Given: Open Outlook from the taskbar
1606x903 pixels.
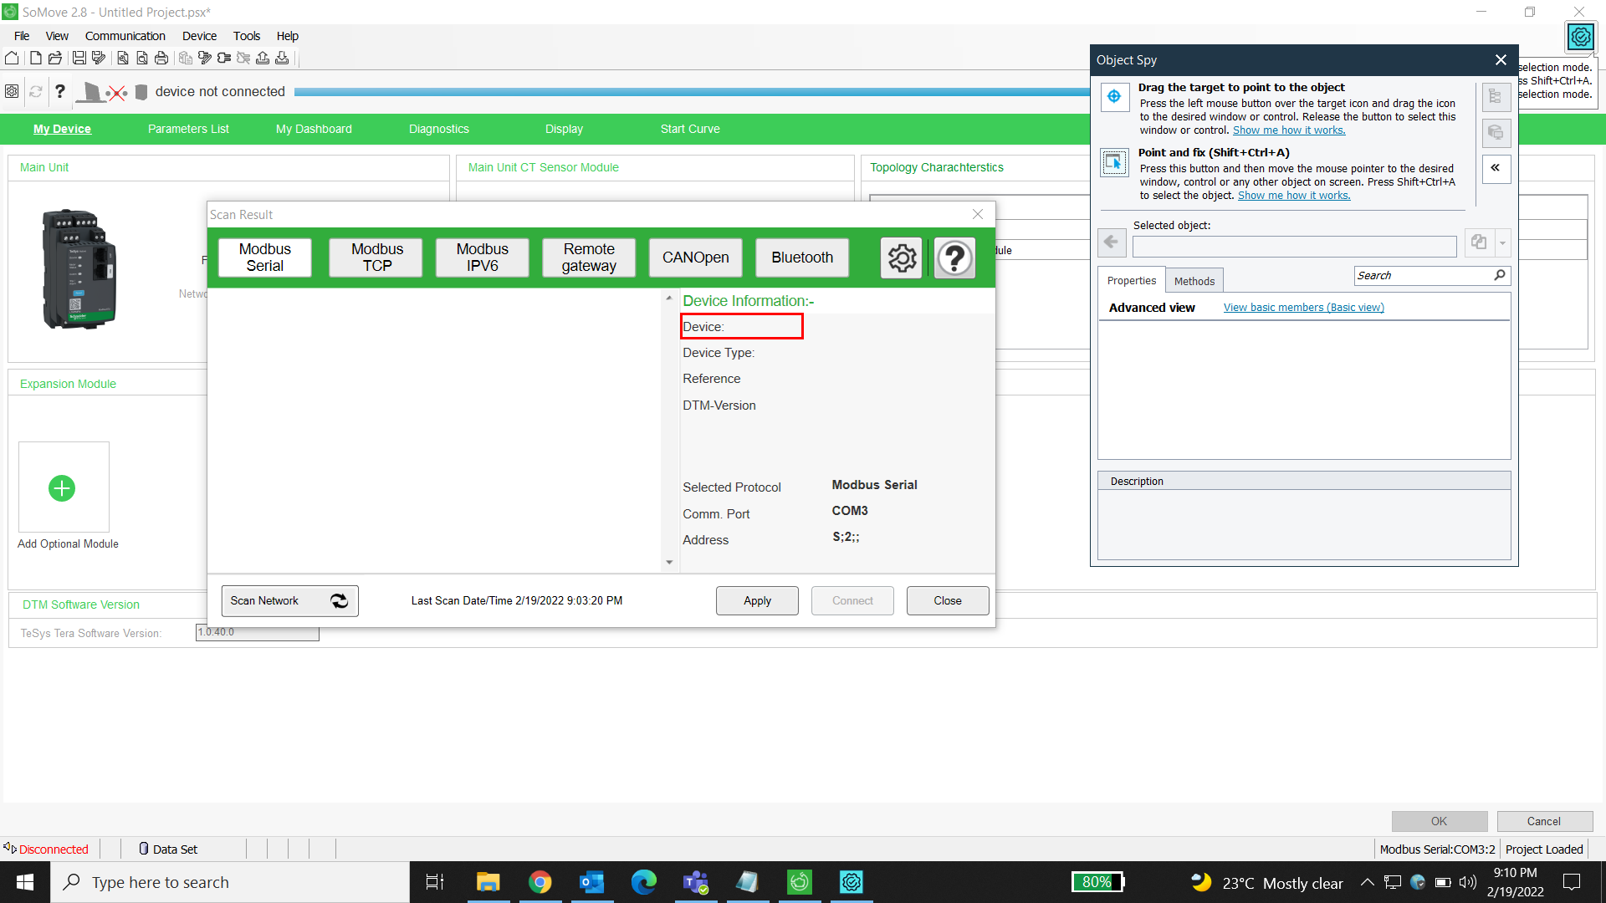Looking at the screenshot, I should pos(592,882).
